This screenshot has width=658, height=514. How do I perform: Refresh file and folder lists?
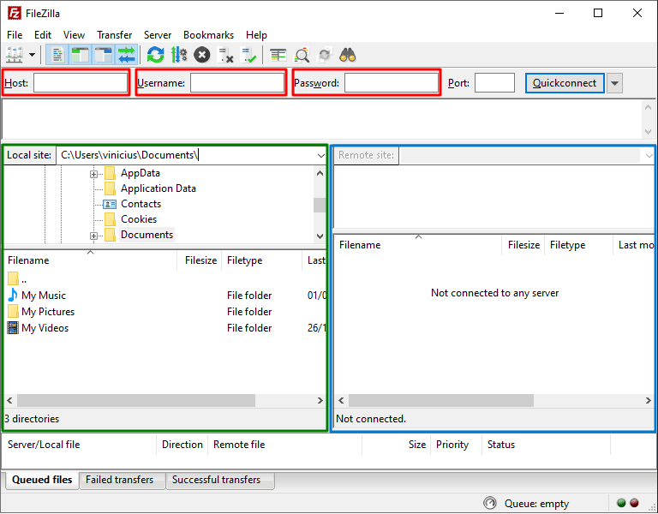coord(155,55)
